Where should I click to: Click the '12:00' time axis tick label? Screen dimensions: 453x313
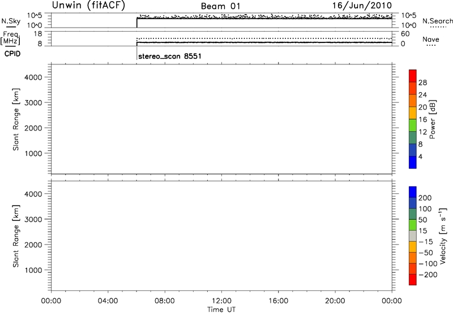(x=221, y=301)
